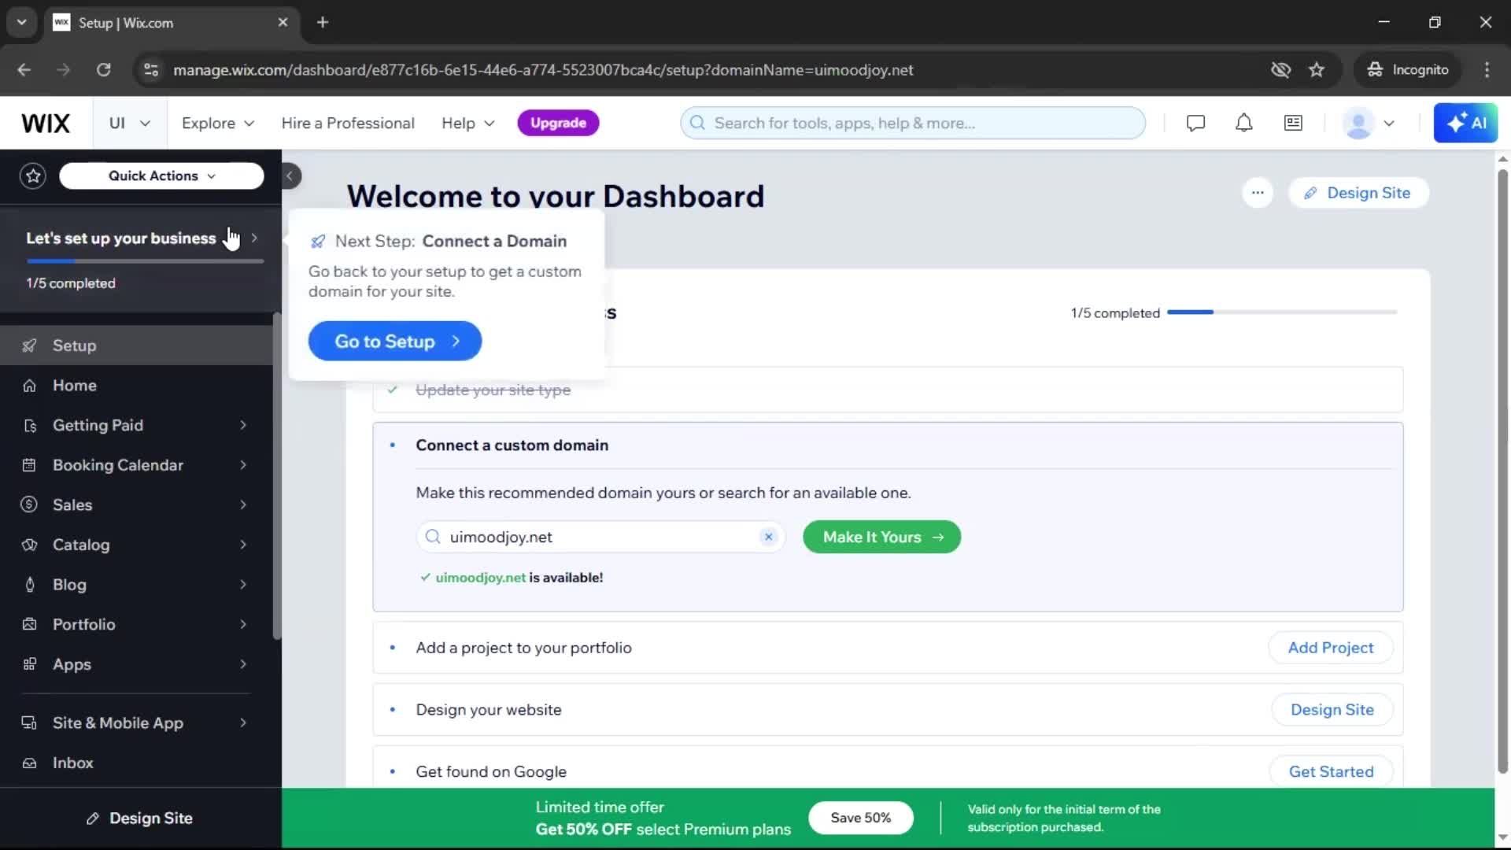Open the notifications bell
Image resolution: width=1511 pixels, height=850 pixels.
[x=1243, y=124]
